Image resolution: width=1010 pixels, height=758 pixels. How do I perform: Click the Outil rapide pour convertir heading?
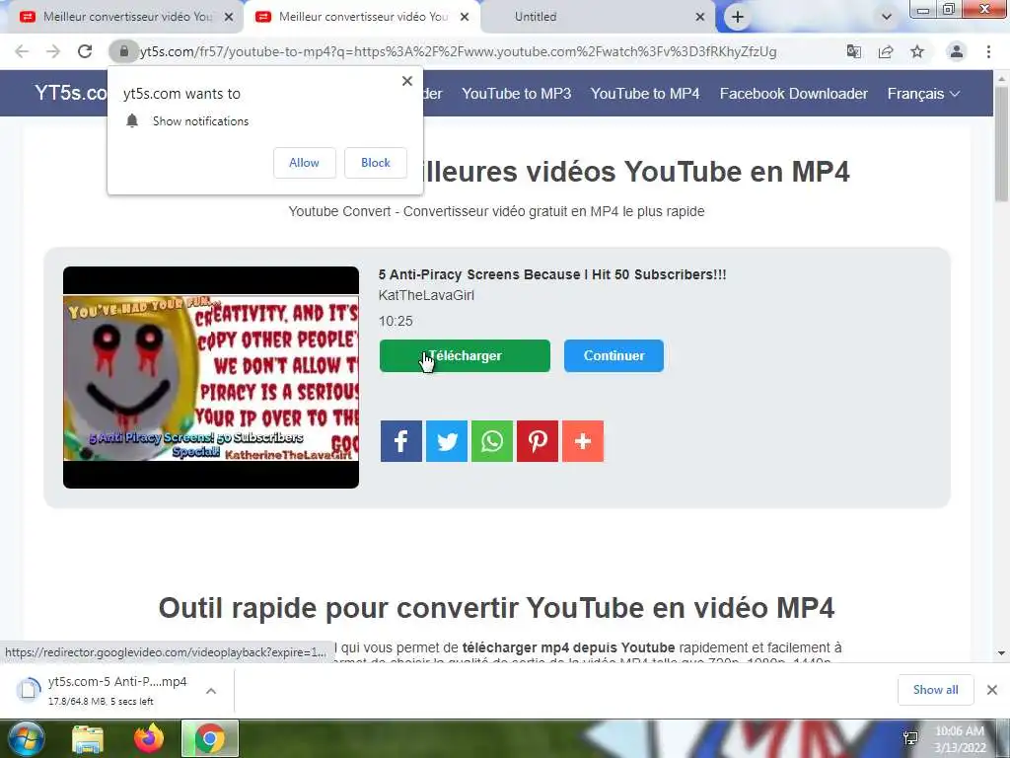click(497, 608)
